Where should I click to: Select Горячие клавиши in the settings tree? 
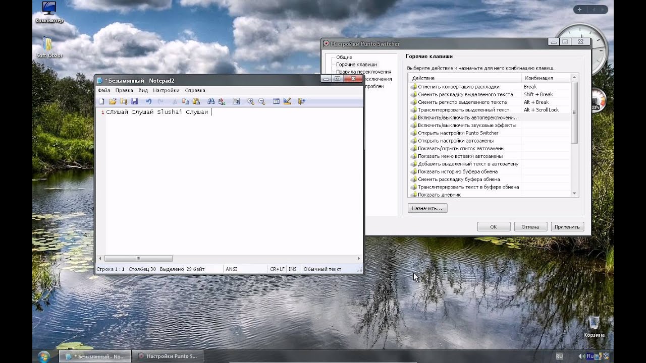pos(356,65)
